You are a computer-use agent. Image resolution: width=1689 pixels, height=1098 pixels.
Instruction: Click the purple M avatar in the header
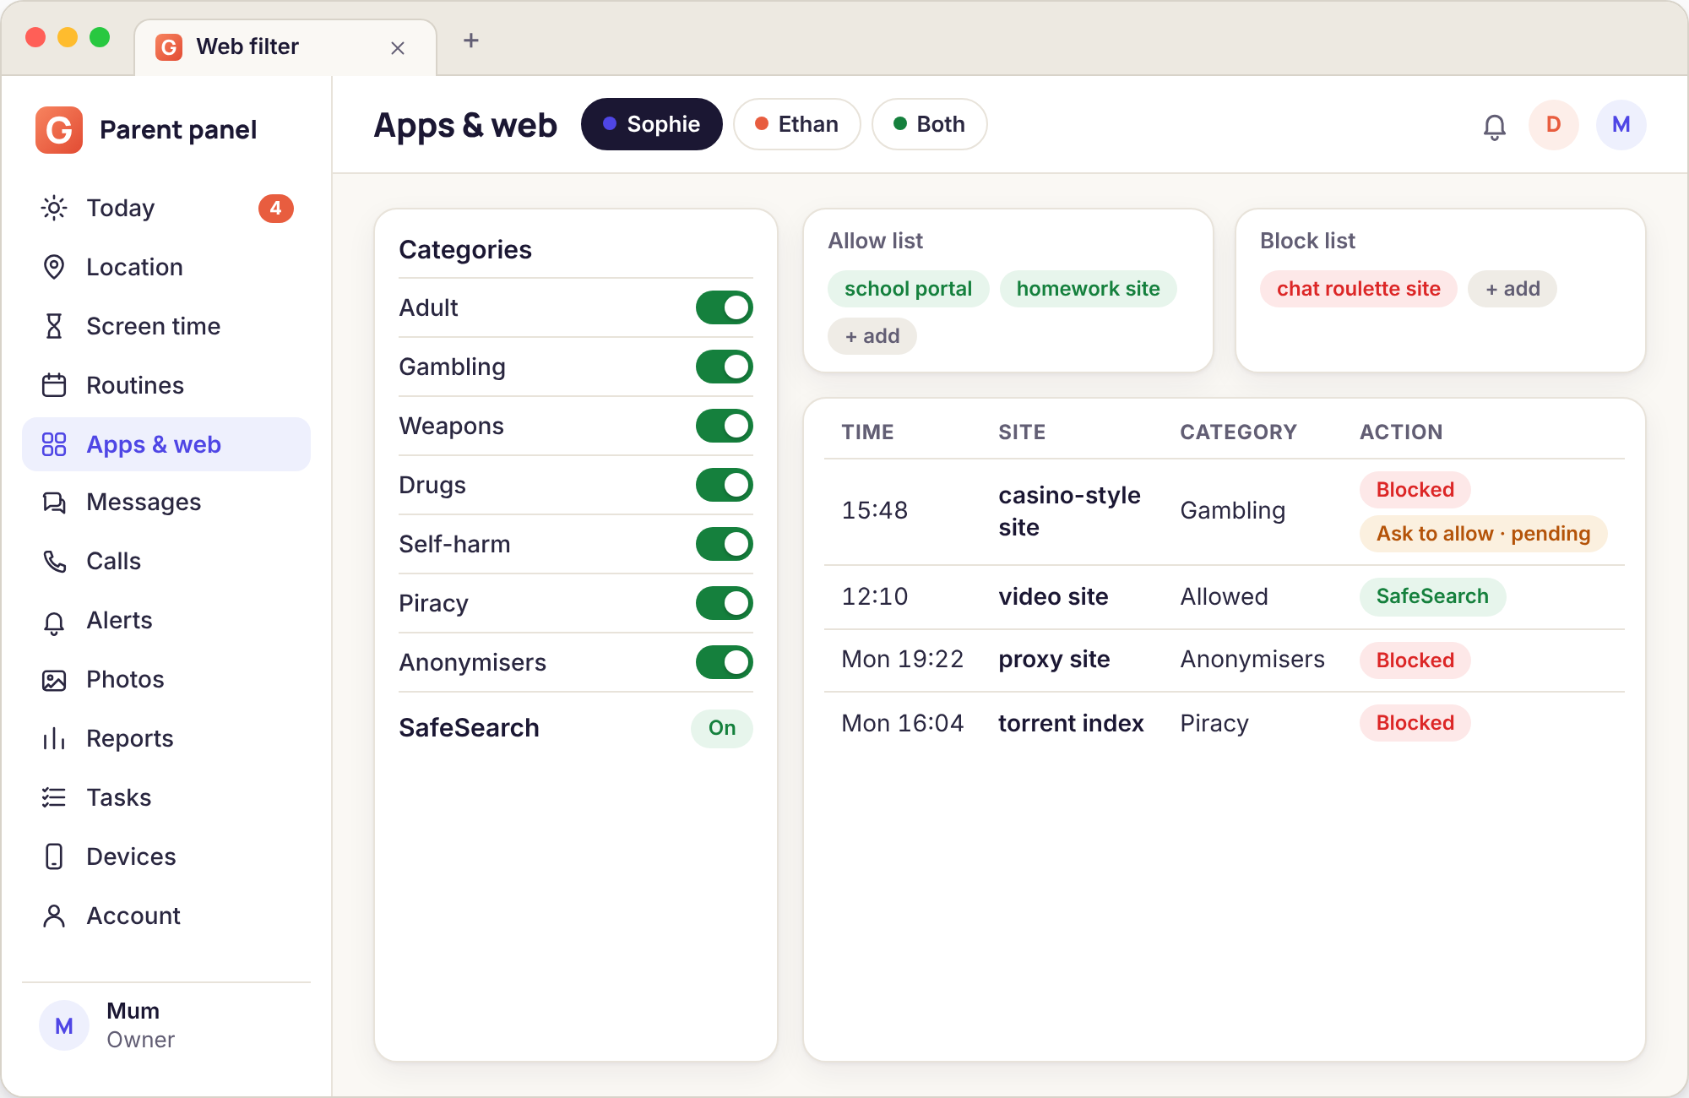pos(1621,125)
